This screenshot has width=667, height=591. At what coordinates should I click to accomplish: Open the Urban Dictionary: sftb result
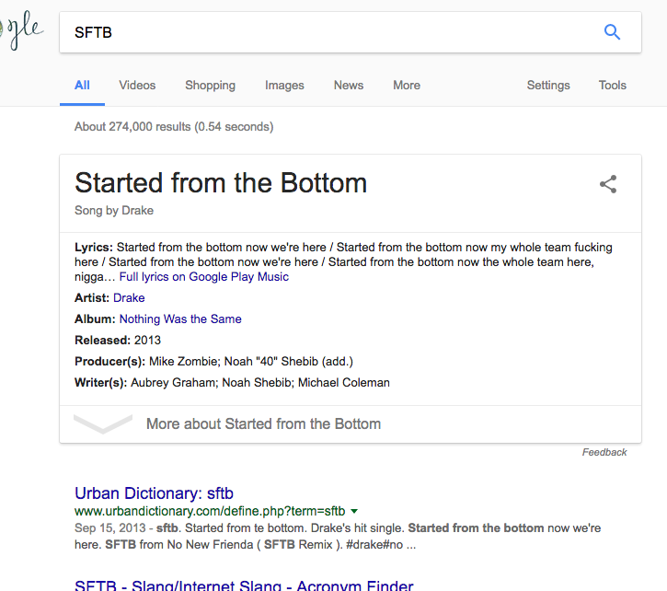(x=154, y=493)
